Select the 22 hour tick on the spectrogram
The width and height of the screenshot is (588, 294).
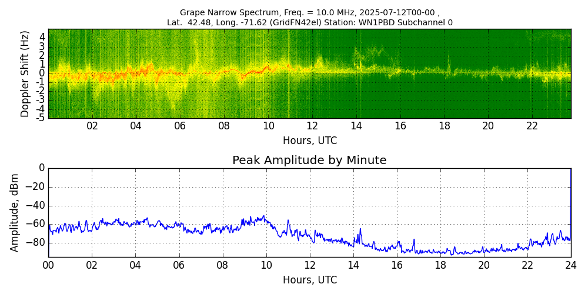tap(532, 126)
